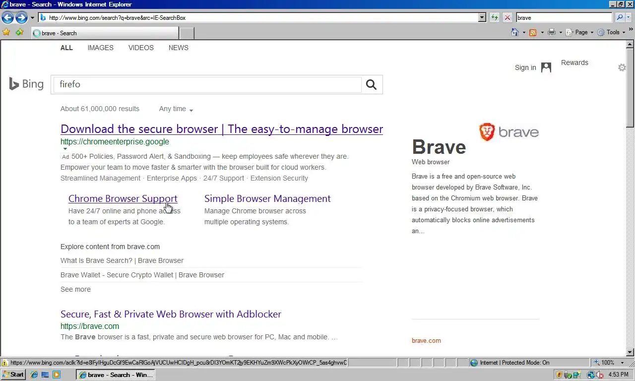Open 'Download the secure browser' ad headline
635x381 pixels.
pyautogui.click(x=222, y=129)
